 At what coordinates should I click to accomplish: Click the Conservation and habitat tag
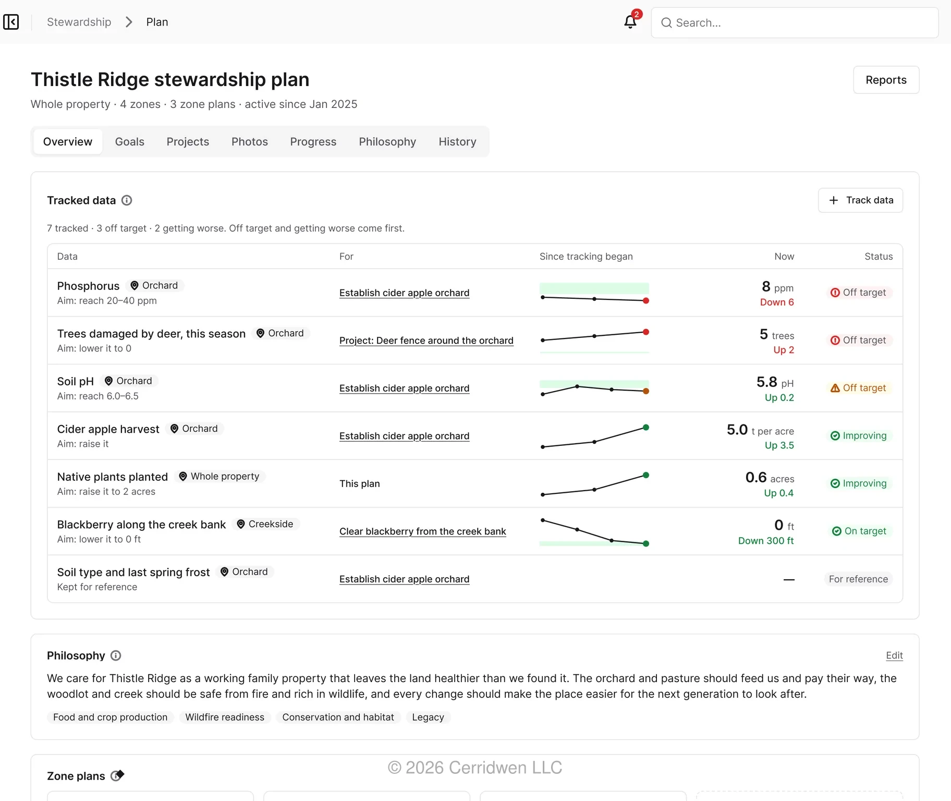pos(338,717)
